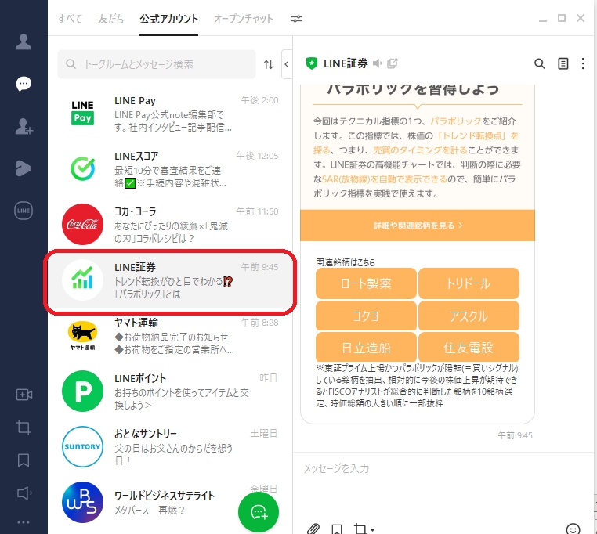This screenshot has width=597, height=534.
Task: Start a meeting via video-plus sidebar icon
Action: [24, 395]
